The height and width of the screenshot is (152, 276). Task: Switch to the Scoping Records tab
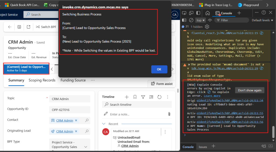point(42,80)
